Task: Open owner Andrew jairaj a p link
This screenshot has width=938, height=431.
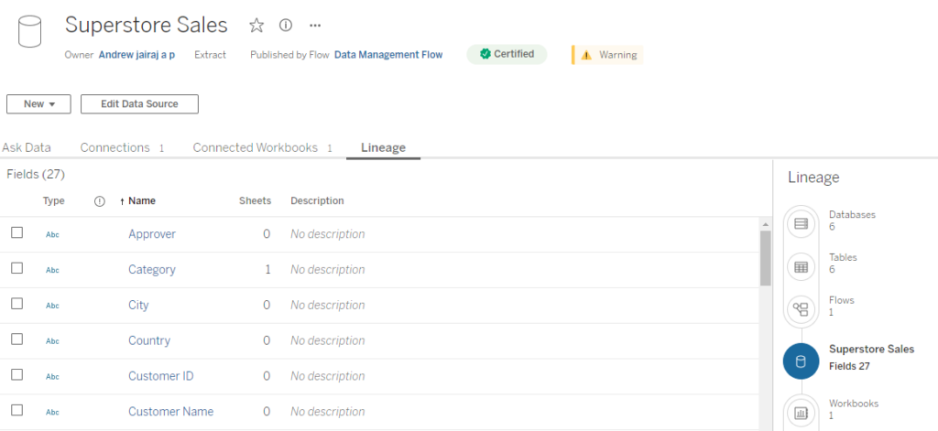Action: [x=136, y=55]
